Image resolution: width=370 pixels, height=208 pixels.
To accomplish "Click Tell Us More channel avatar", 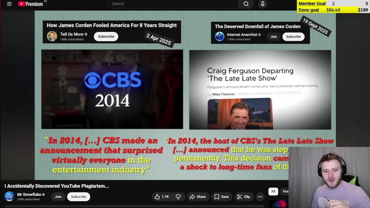I will coord(52,36).
